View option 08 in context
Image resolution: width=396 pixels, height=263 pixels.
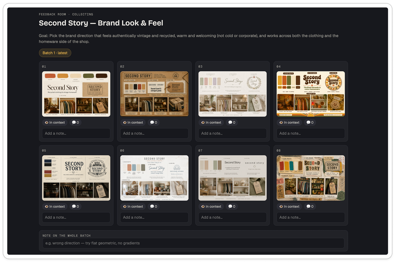(x=289, y=207)
